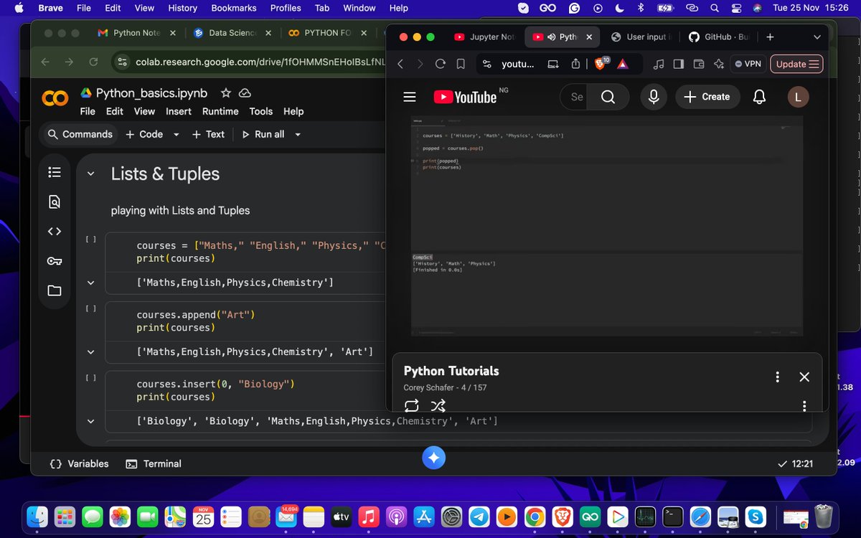861x538 pixels.
Task: Toggle loop playback for Python Tutorials playlist
Action: [411, 405]
